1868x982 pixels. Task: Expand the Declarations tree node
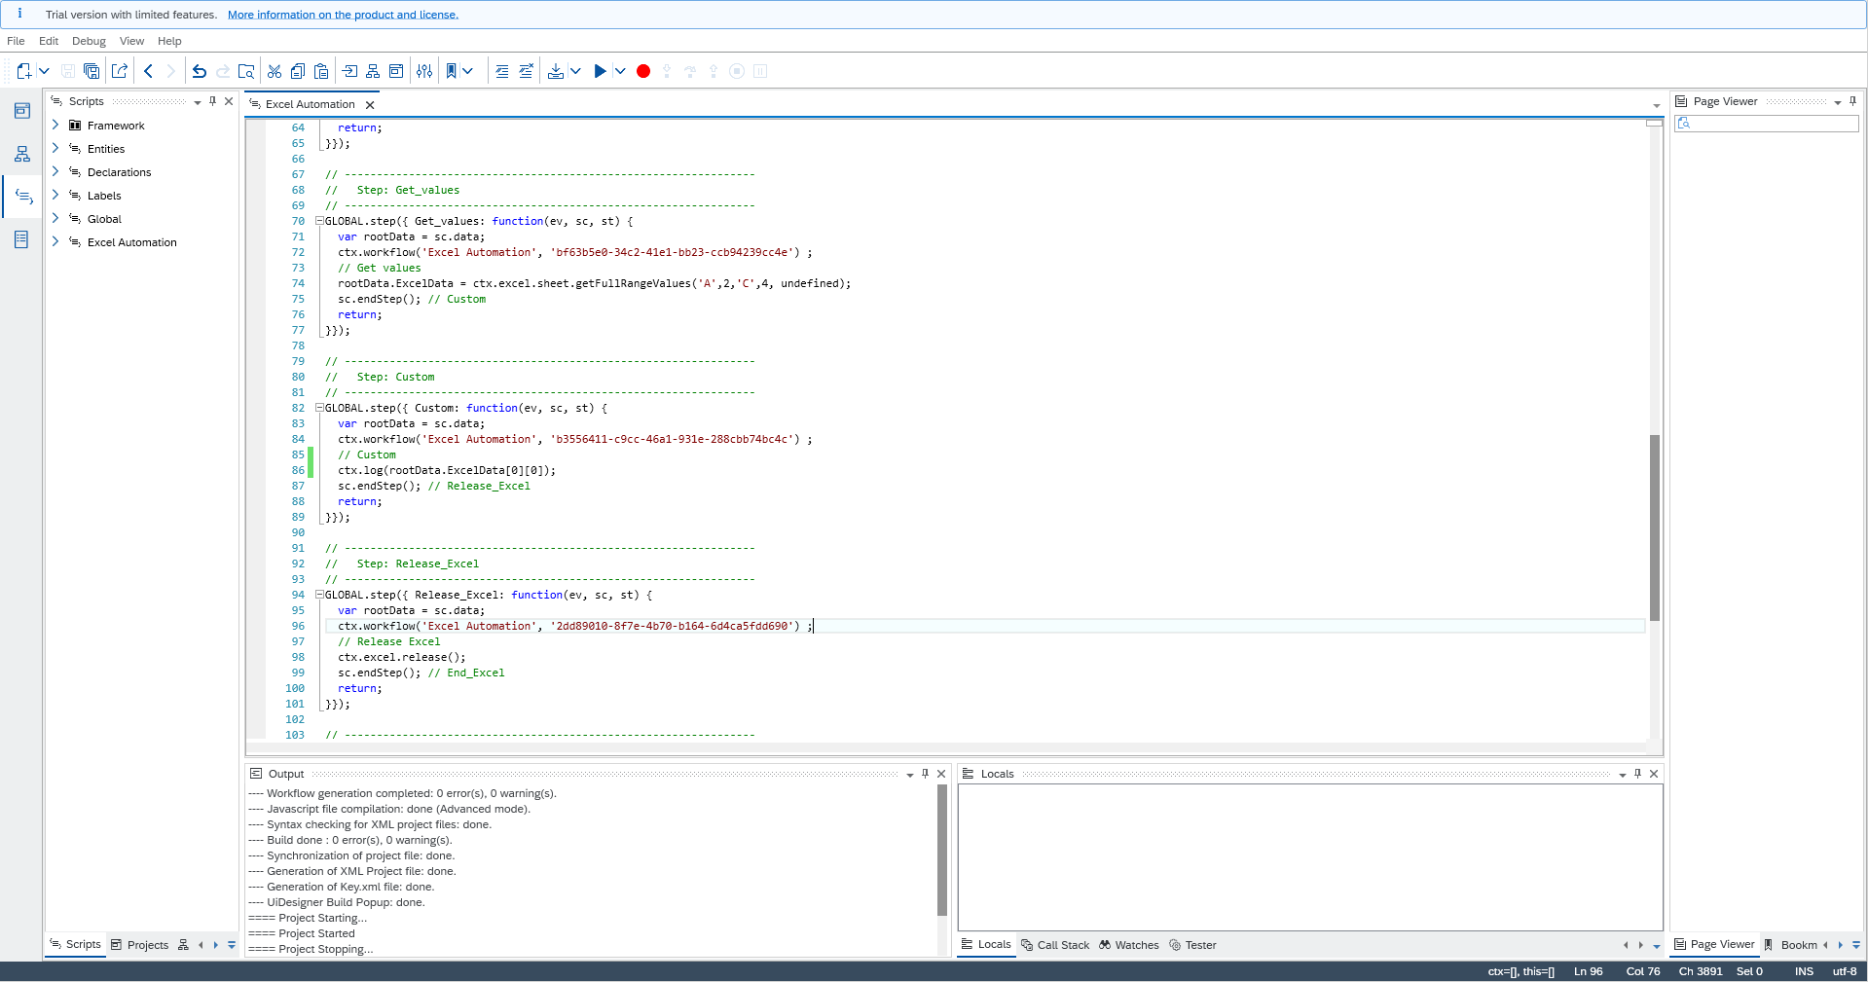[55, 171]
